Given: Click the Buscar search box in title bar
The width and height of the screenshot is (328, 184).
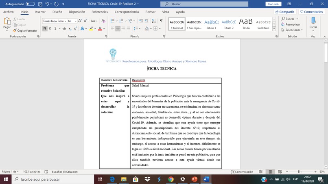Looking at the screenshot, I should point(204,4).
